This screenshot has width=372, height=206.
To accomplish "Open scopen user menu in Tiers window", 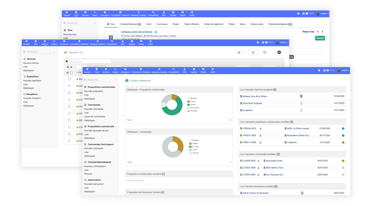I will coord(322,14).
